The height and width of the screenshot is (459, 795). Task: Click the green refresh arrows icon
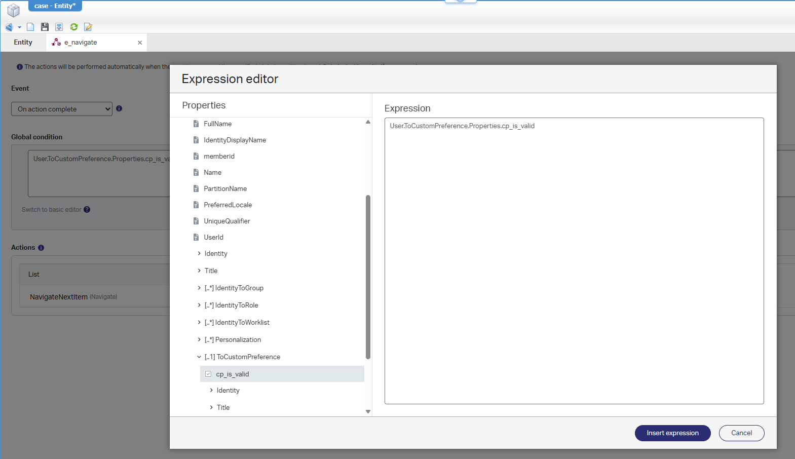[x=74, y=27]
